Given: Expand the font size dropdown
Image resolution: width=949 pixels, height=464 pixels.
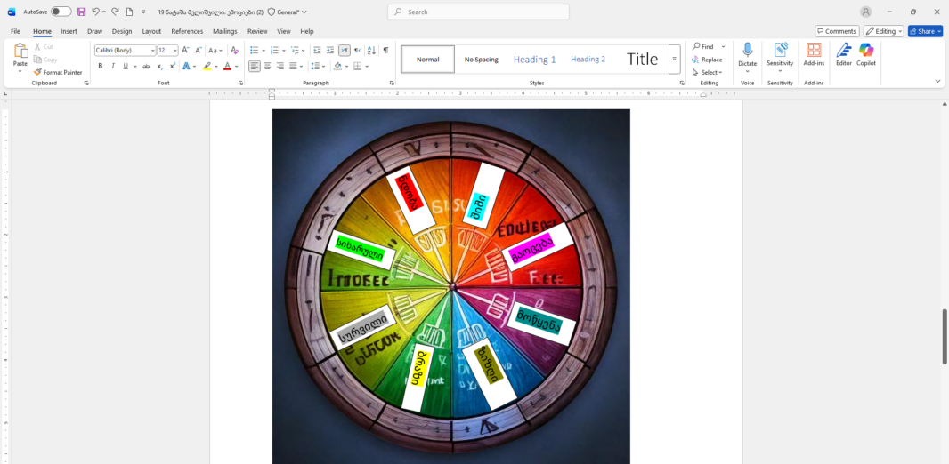Looking at the screenshot, I should click(x=174, y=51).
